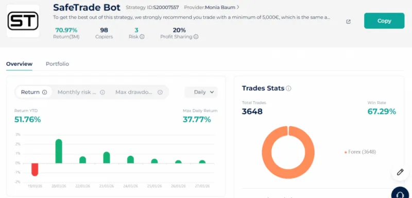The height and width of the screenshot is (198, 412).
Task: Click the SafeTrade Bot ST logo
Action: [x=23, y=21]
